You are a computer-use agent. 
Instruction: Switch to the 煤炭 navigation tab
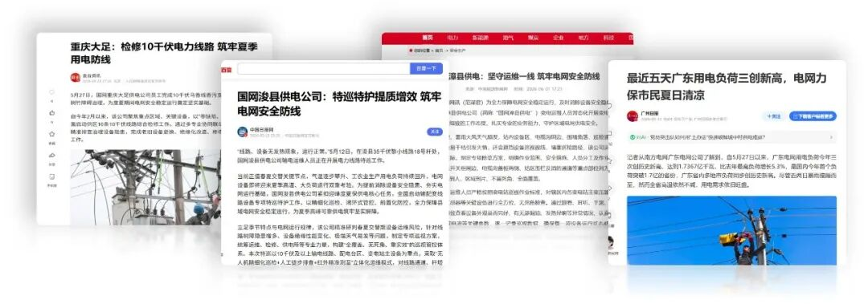click(x=533, y=38)
